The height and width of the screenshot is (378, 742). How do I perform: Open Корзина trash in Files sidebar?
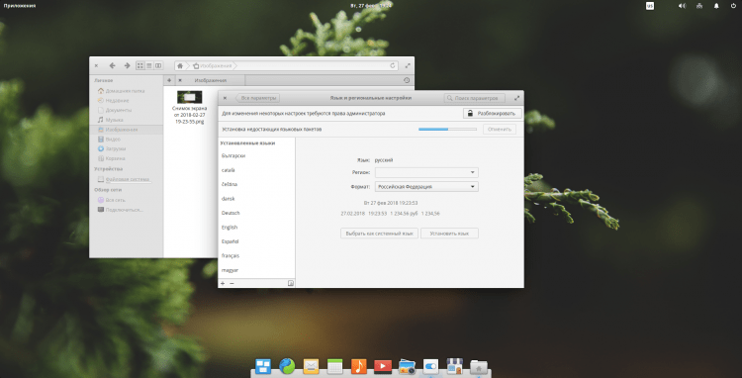coord(126,158)
